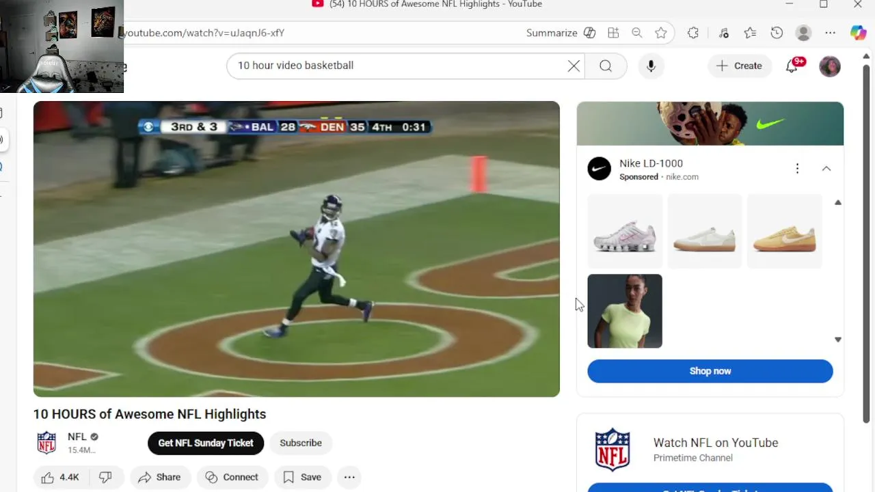Image resolution: width=875 pixels, height=492 pixels.
Task: Open YouTube notifications bell
Action: click(792, 66)
